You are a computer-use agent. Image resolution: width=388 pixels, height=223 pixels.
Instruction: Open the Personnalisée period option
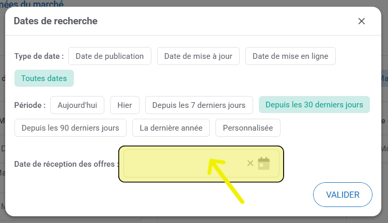(x=247, y=128)
